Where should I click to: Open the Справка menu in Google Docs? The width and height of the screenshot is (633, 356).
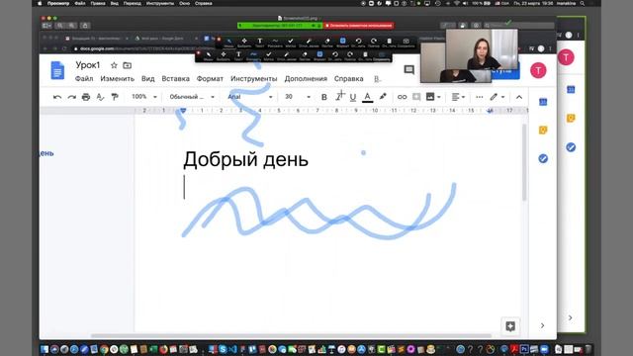click(349, 79)
